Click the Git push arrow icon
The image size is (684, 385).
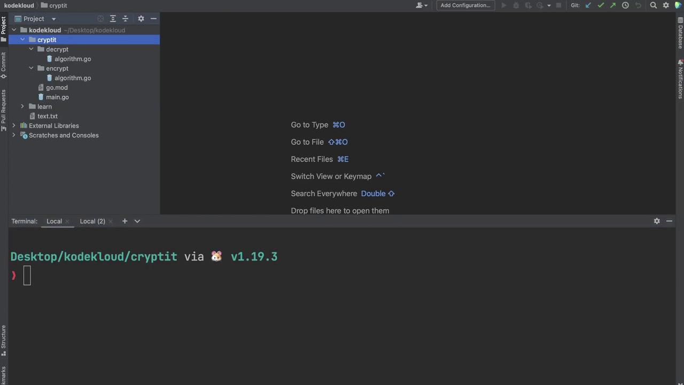coord(613,5)
